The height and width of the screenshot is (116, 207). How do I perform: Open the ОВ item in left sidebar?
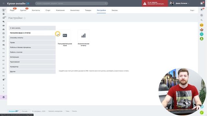click(4, 72)
